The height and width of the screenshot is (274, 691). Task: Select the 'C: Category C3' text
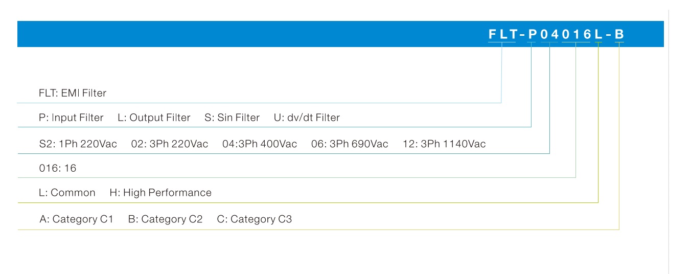(255, 219)
